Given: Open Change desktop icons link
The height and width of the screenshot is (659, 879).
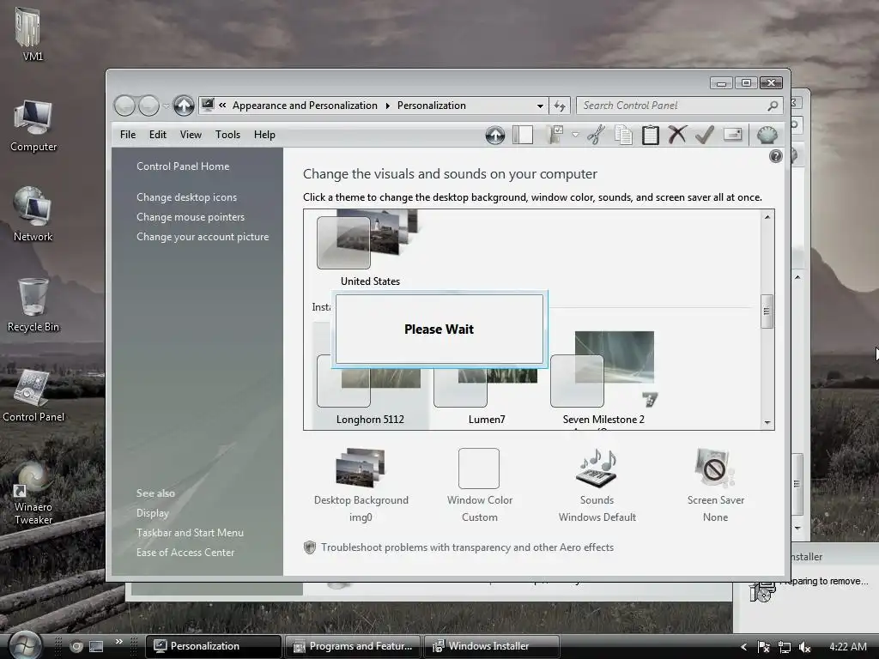Looking at the screenshot, I should click(186, 197).
